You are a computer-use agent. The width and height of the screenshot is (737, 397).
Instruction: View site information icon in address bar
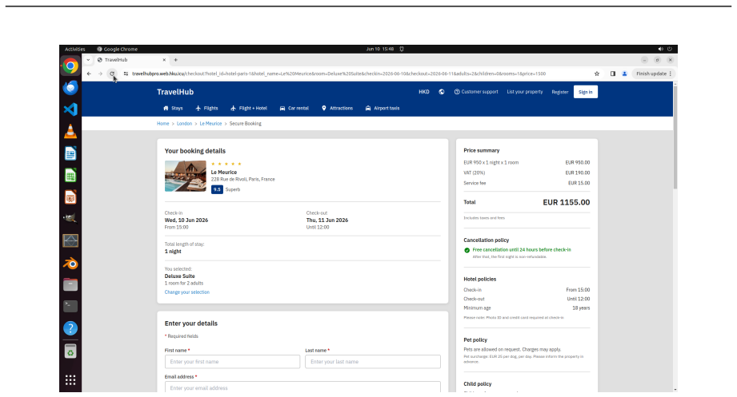click(x=126, y=73)
